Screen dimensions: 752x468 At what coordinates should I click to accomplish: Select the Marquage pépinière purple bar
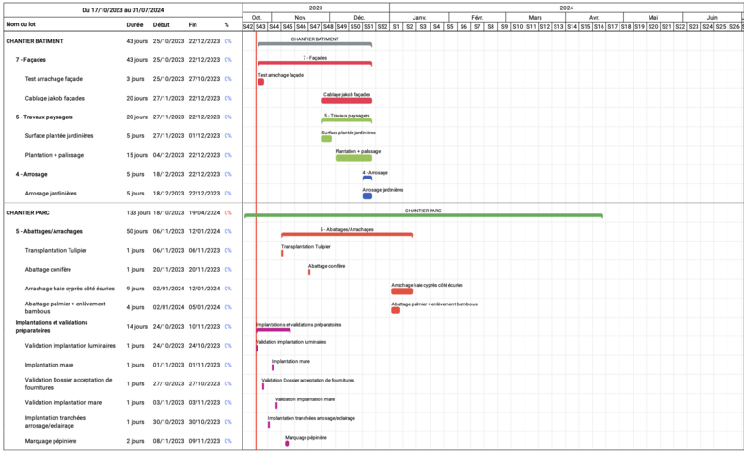coord(288,444)
